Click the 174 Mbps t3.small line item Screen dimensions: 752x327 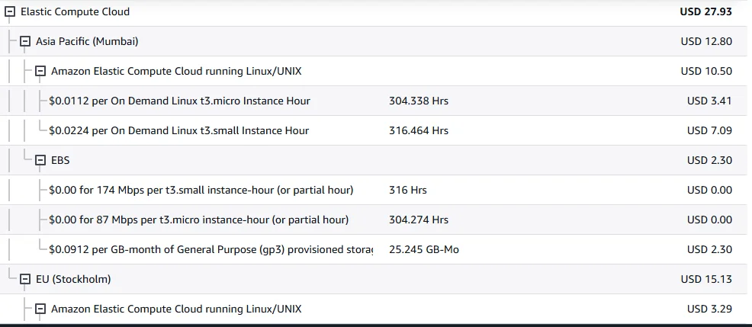[x=201, y=191]
